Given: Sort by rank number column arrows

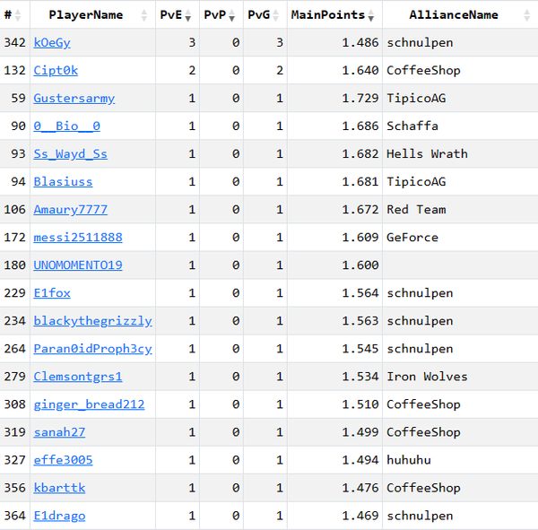Looking at the screenshot, I should [20, 15].
